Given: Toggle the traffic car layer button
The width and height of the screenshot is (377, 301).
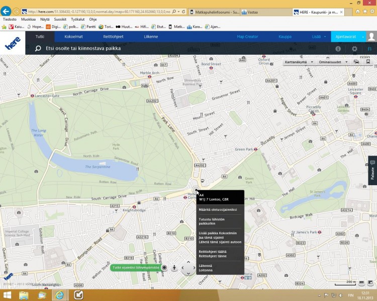Looking at the screenshot, I should (x=356, y=62).
